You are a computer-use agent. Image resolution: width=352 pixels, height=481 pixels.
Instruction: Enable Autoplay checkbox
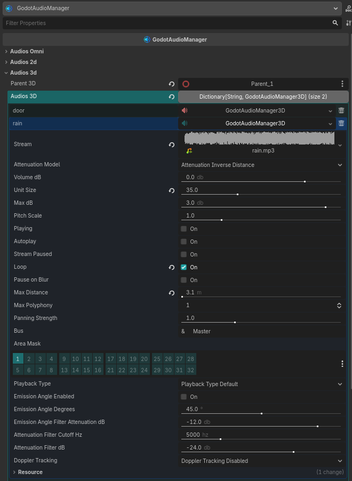click(x=183, y=242)
